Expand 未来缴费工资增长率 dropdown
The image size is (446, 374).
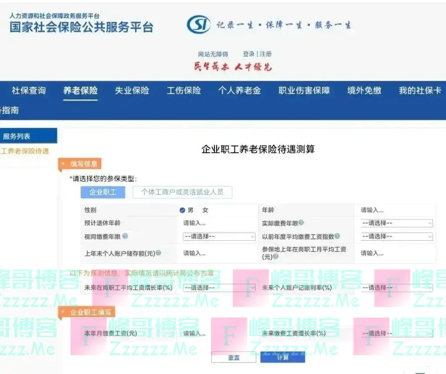coord(397,334)
